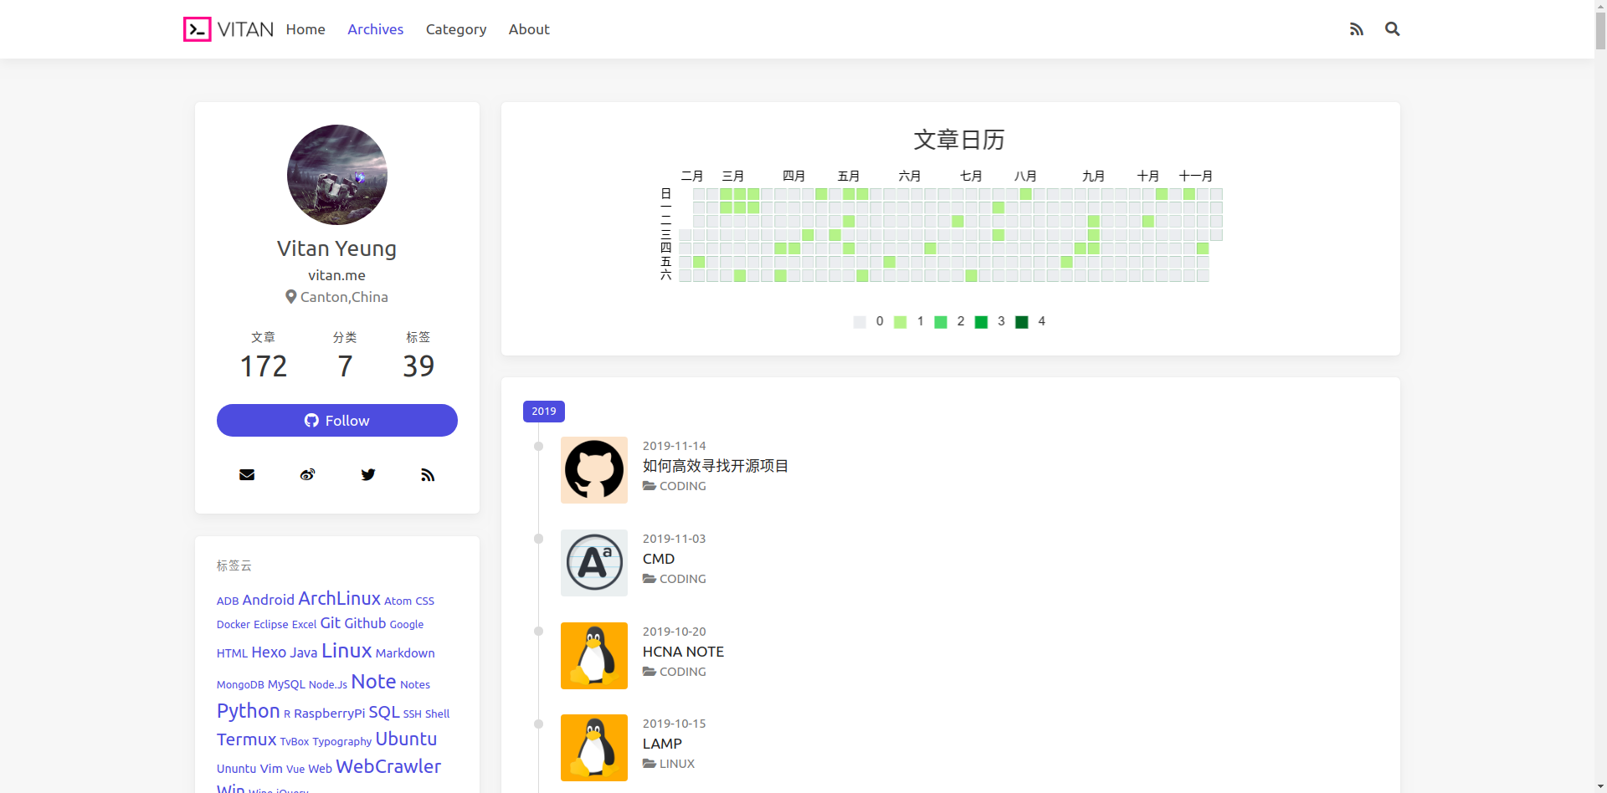1607x793 pixels.
Task: Select the Ubuntu tag
Action: click(406, 739)
